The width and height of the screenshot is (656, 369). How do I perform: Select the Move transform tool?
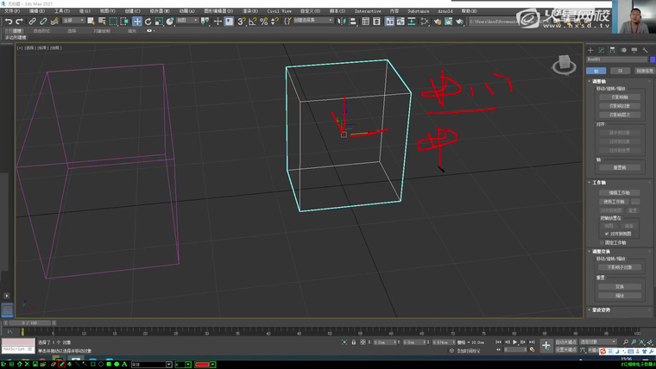pos(137,21)
